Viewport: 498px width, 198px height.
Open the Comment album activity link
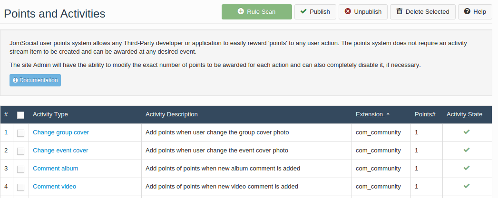55,169
